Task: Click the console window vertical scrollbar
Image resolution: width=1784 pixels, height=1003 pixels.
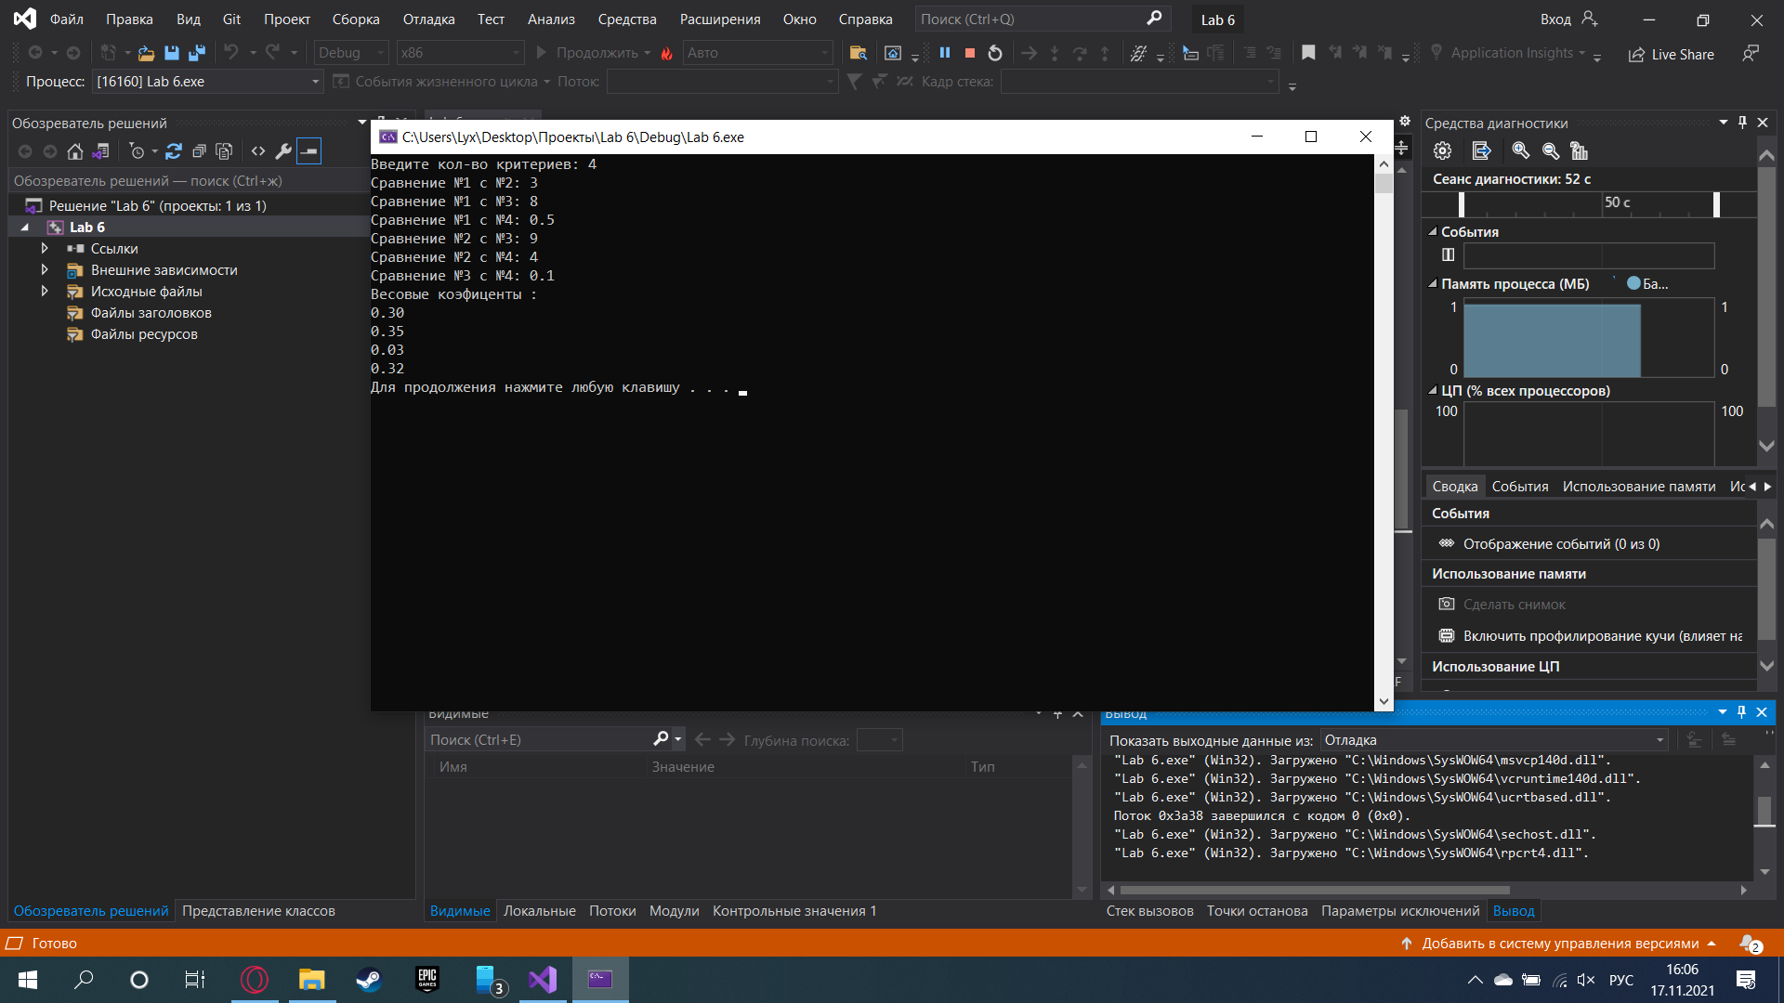Action: point(1384,433)
